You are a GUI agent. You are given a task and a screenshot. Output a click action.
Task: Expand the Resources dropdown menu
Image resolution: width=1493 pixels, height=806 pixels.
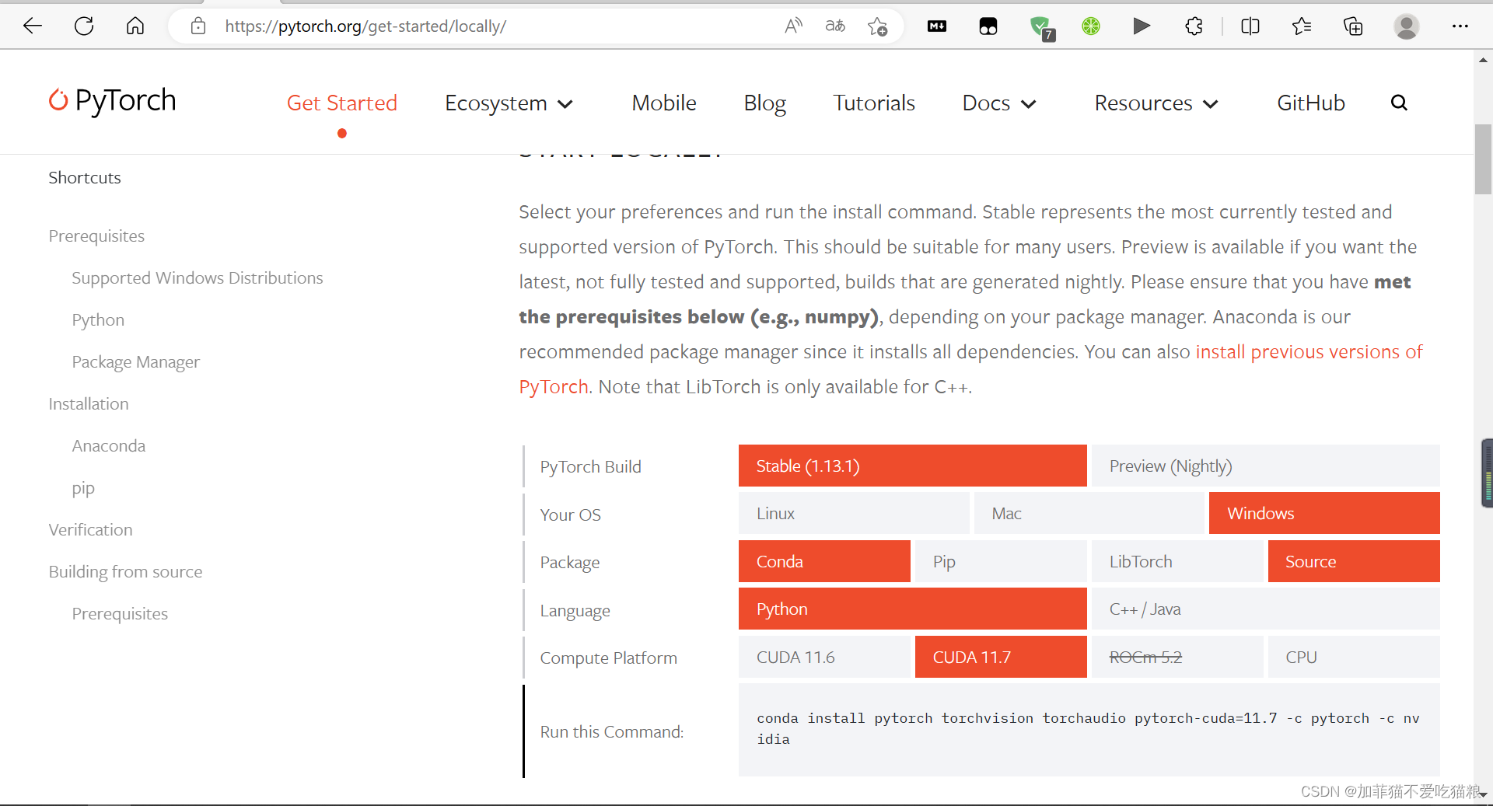tap(1156, 103)
